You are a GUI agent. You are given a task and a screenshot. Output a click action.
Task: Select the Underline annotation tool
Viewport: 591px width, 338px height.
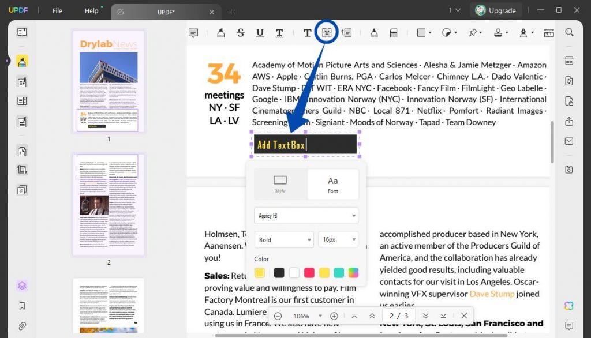point(260,32)
